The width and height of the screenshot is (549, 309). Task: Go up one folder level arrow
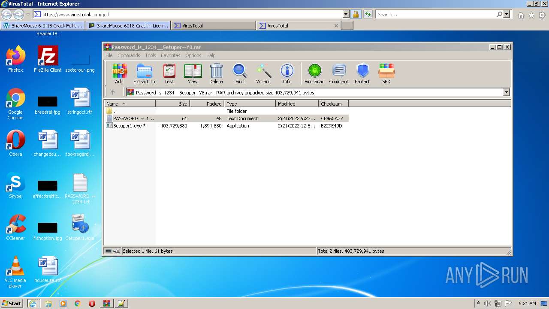[x=113, y=92]
